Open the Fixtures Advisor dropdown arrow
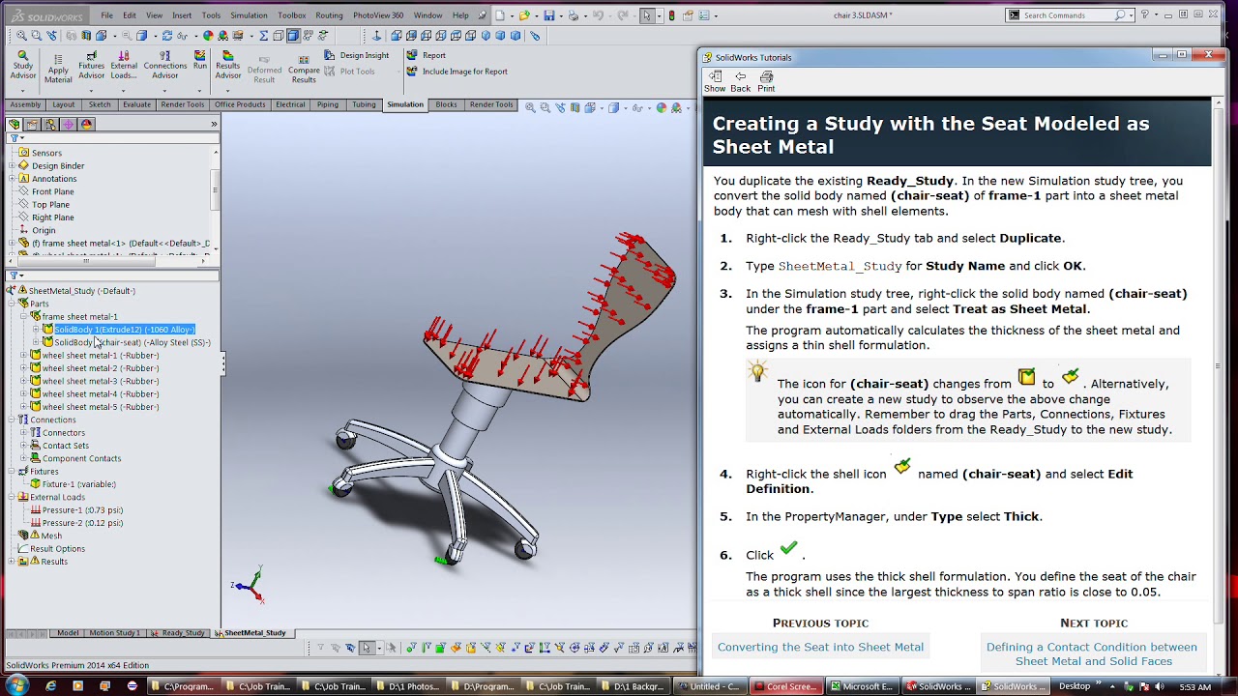 point(91,90)
